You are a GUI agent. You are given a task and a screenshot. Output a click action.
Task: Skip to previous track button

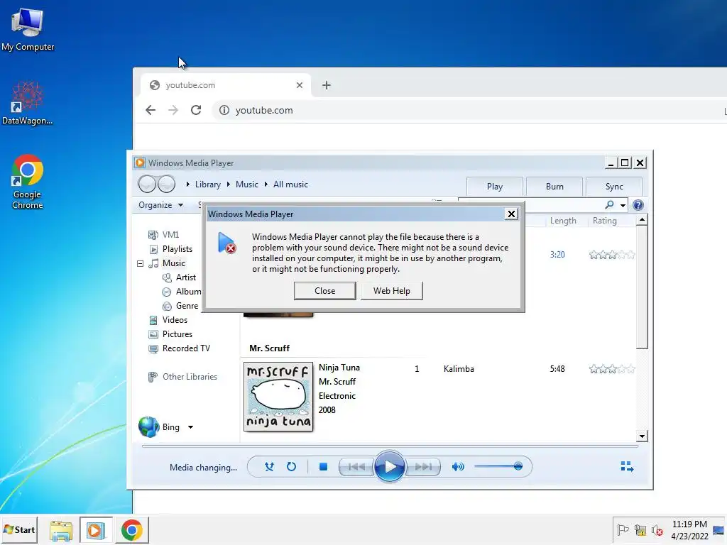(356, 467)
